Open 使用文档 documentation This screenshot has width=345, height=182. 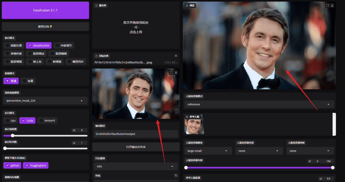(45, 27)
